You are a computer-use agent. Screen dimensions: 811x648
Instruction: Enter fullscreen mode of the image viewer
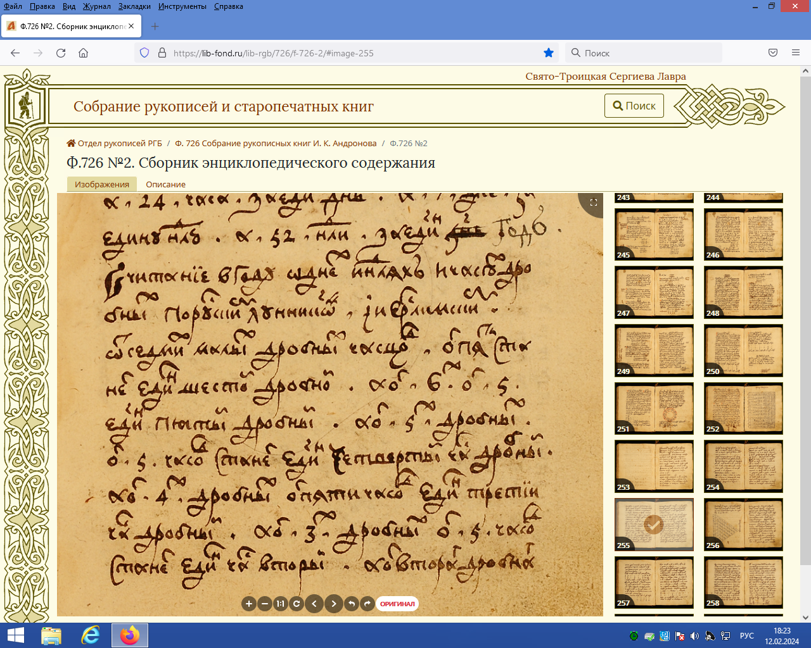pyautogui.click(x=594, y=202)
